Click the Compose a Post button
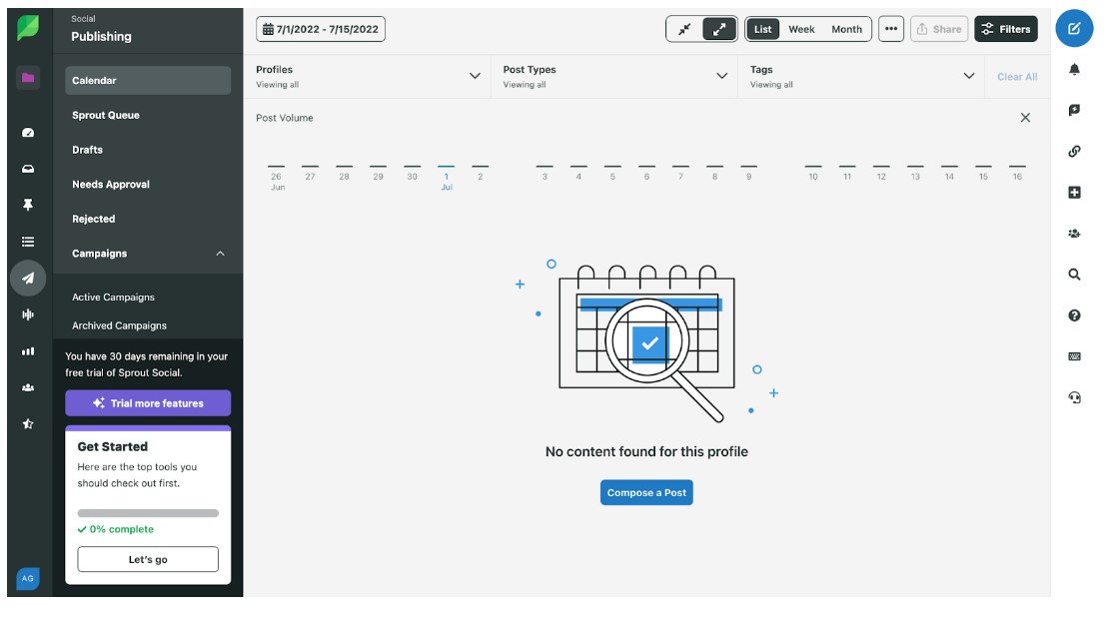Image resolution: width=1108 pixels, height=620 pixels. (x=646, y=493)
